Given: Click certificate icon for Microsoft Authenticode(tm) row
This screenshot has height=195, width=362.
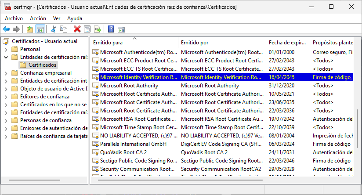Looking at the screenshot, I should tap(96, 52).
